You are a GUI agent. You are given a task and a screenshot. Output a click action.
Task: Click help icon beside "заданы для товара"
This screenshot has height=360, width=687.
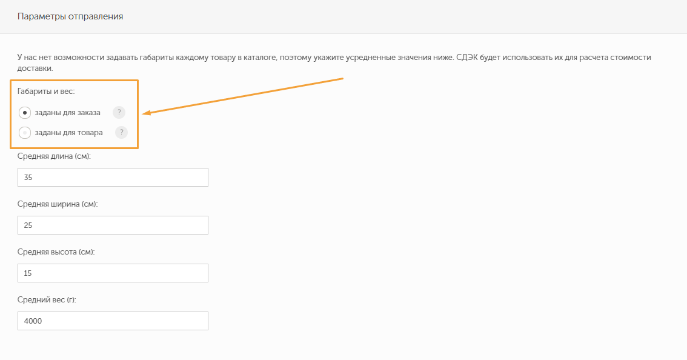click(121, 133)
